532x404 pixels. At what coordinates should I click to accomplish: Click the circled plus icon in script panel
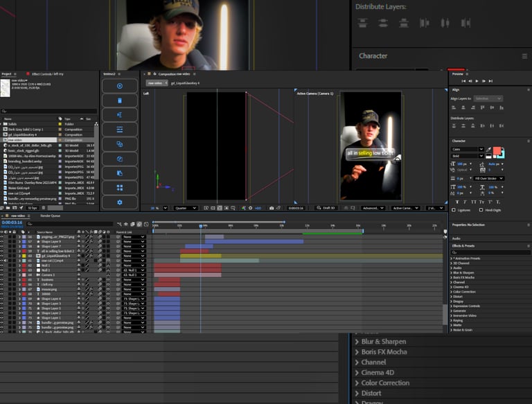tap(119, 86)
